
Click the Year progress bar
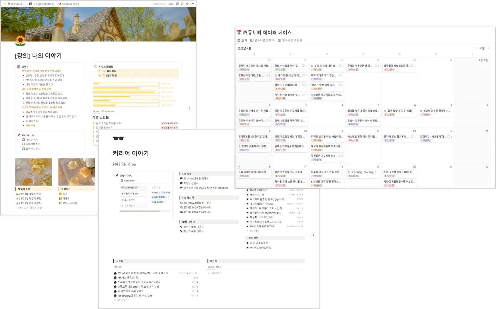[126, 83]
